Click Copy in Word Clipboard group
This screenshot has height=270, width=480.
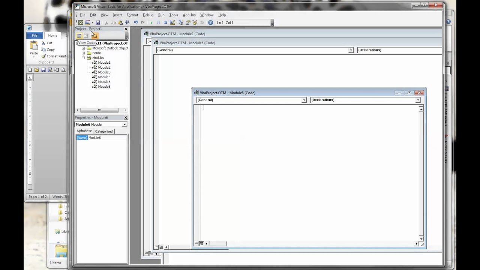48,49
